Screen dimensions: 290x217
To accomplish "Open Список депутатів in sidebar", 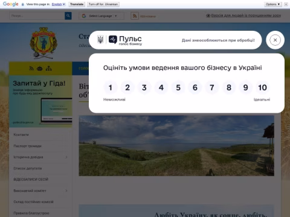I will point(28,168).
